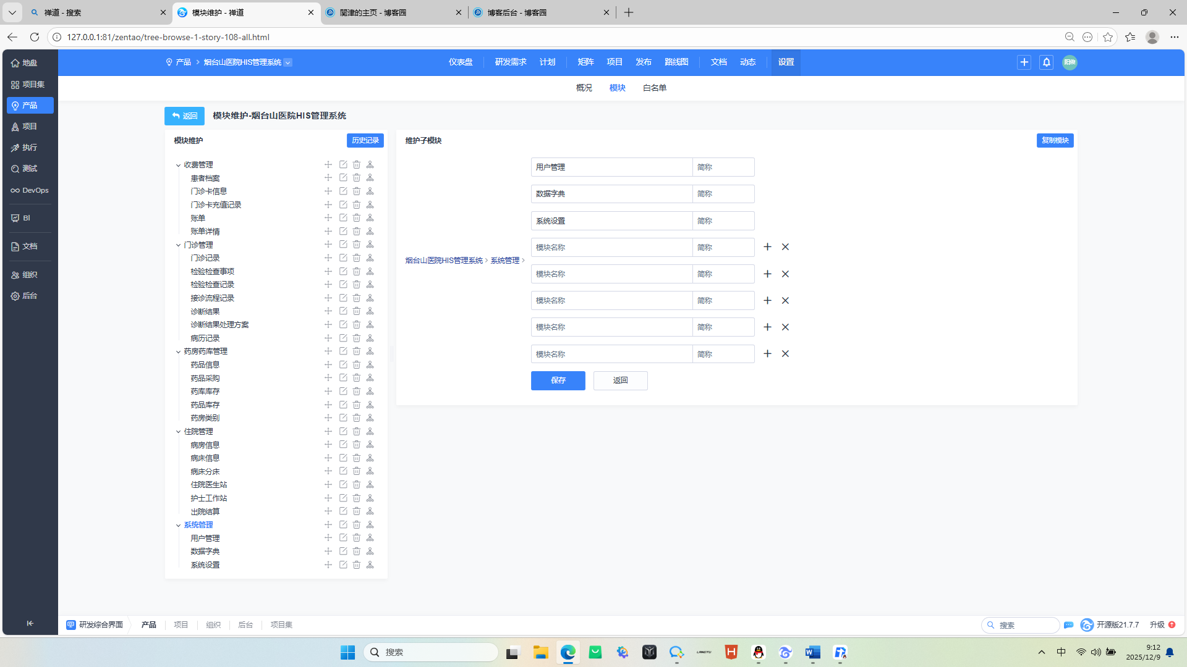
Task: Open the product switcher dropdown
Action: coord(288,62)
